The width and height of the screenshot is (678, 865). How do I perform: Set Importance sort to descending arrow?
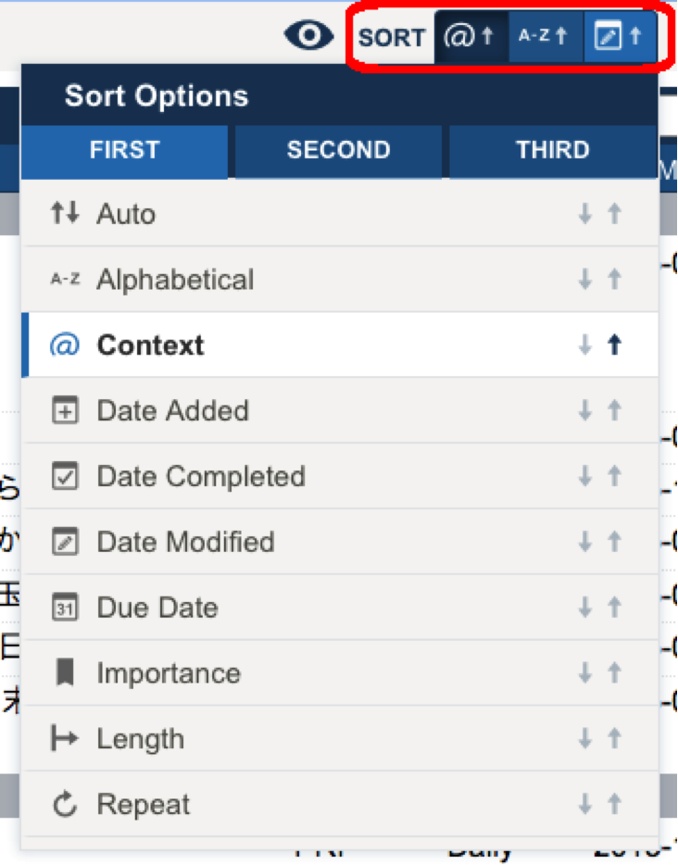pyautogui.click(x=584, y=673)
